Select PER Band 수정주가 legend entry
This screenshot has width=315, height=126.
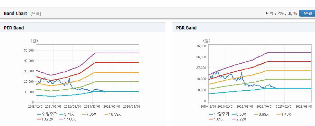(x=47, y=114)
